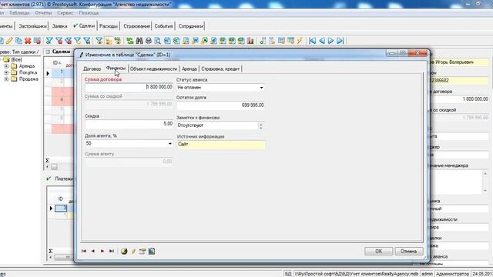Viewport: 493px width, 277px height.
Task: Click the bar chart icon in toolbar
Action: click(250, 41)
